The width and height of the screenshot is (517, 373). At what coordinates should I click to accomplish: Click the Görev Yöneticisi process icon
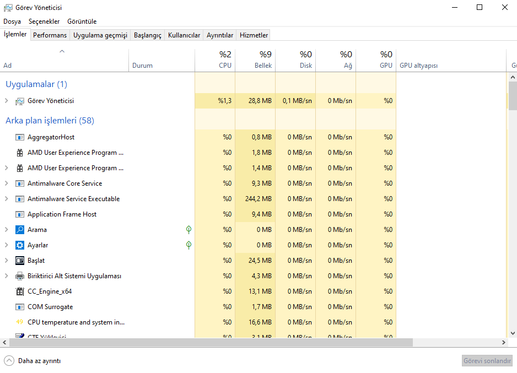coord(20,101)
